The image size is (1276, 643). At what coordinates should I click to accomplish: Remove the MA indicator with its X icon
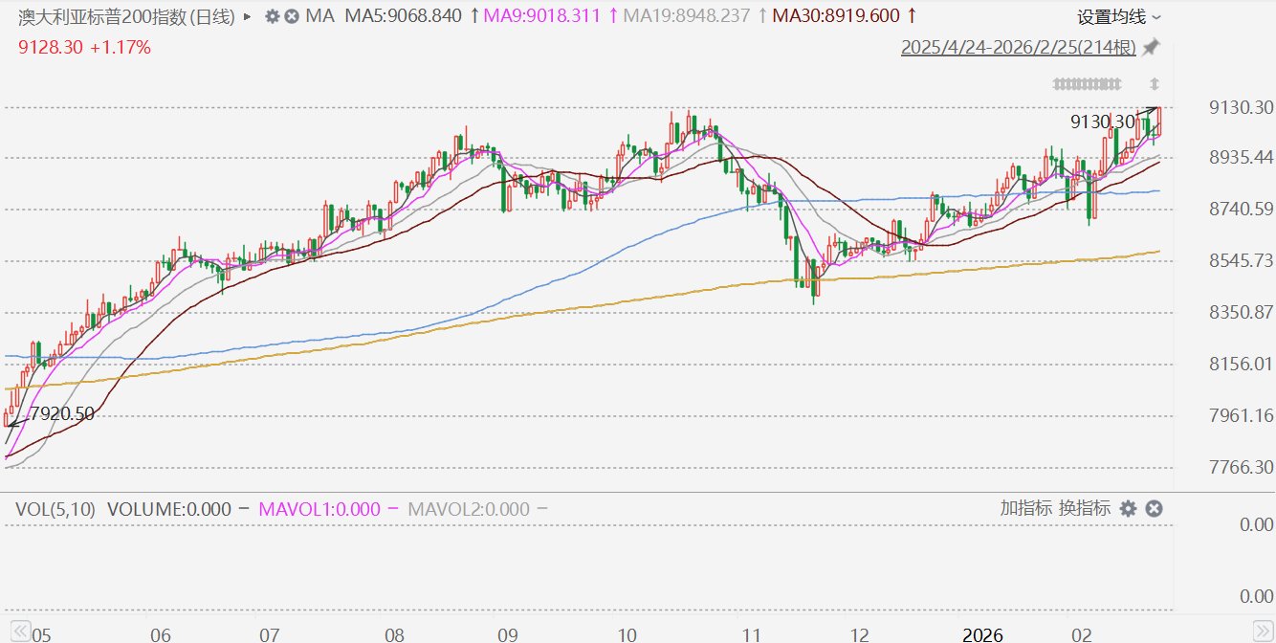pos(291,16)
